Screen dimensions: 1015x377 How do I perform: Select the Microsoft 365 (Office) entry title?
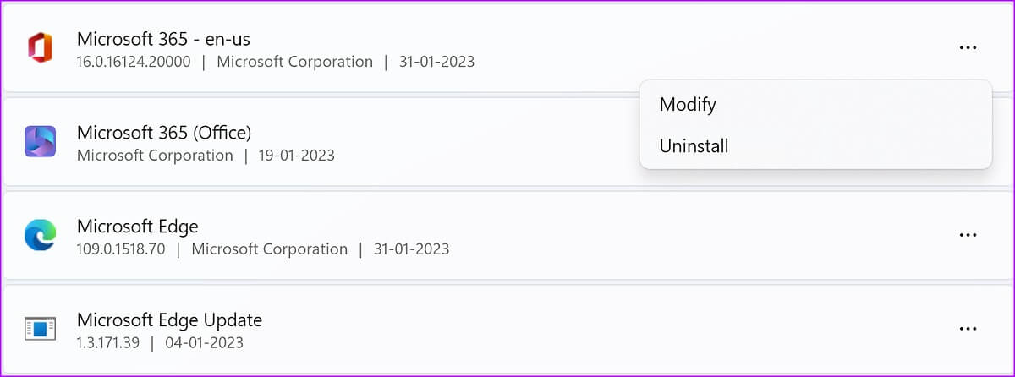click(164, 133)
